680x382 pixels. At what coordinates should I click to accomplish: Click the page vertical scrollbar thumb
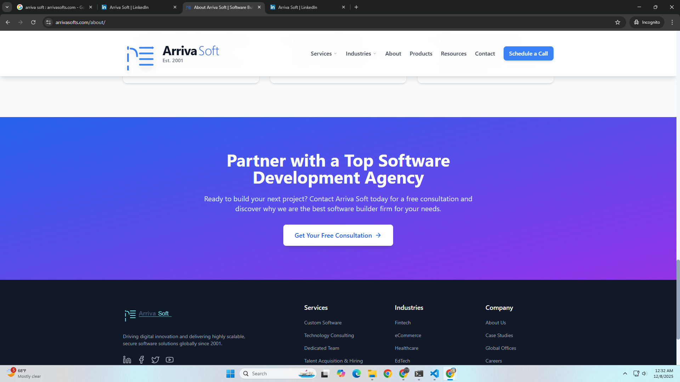pyautogui.click(x=678, y=299)
